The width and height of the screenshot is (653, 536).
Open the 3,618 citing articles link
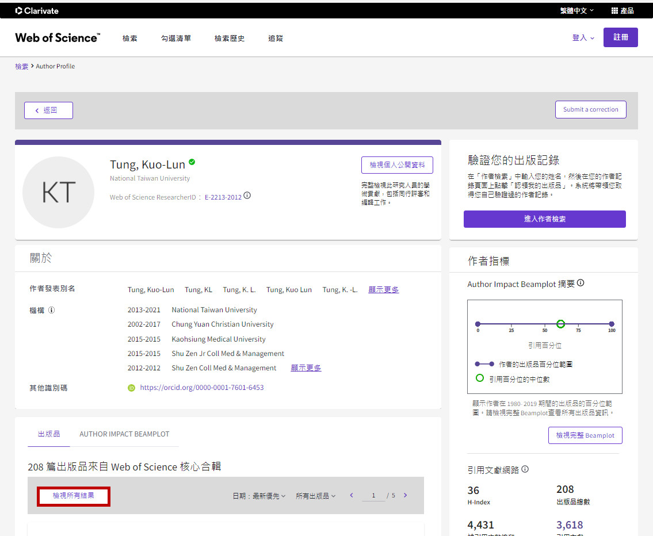pyautogui.click(x=570, y=524)
